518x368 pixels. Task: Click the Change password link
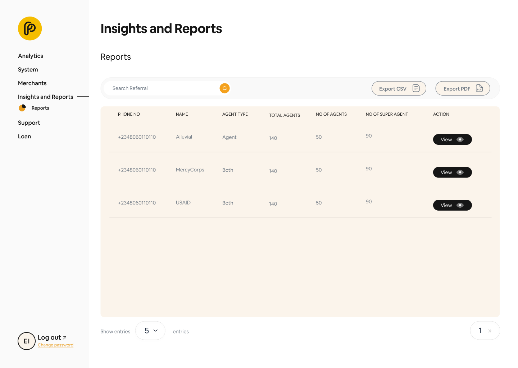55,345
